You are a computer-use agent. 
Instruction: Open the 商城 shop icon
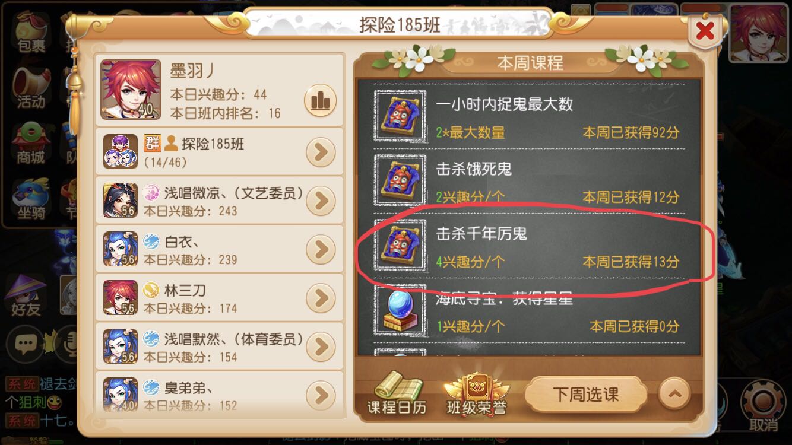pos(31,144)
